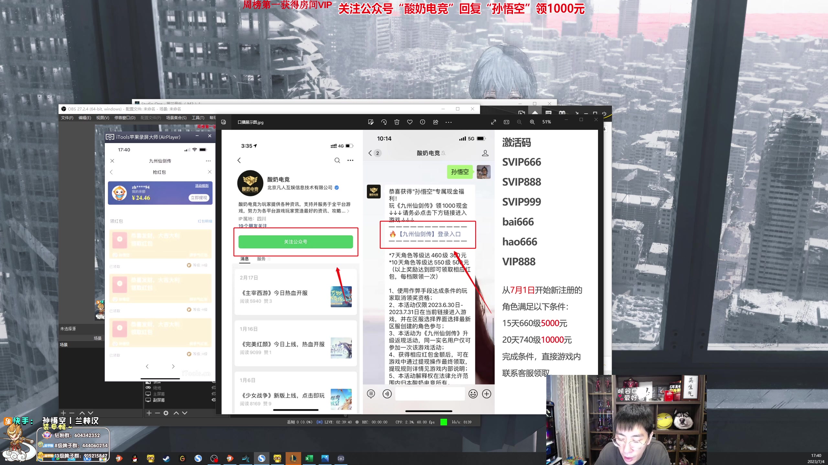Open the three-dot menu beside 九州仙剑传
828x465 pixels.
[x=208, y=161]
